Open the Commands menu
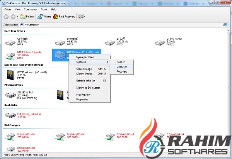 coord(31,9)
